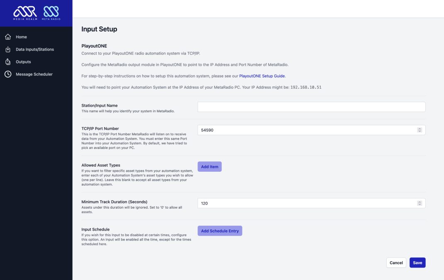The height and width of the screenshot is (280, 444).
Task: Click the Outputs upload icon
Action: pyautogui.click(x=8, y=62)
